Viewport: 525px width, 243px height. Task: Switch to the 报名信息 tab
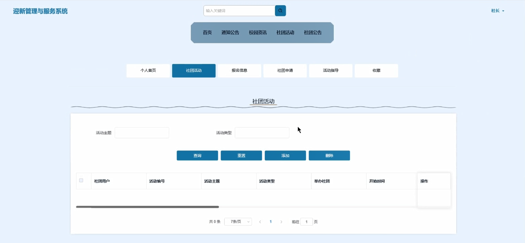point(239,71)
